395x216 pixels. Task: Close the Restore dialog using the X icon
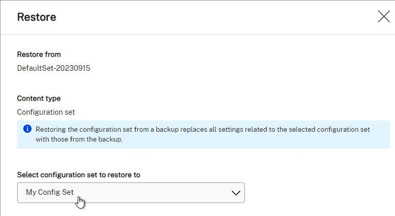click(x=384, y=17)
